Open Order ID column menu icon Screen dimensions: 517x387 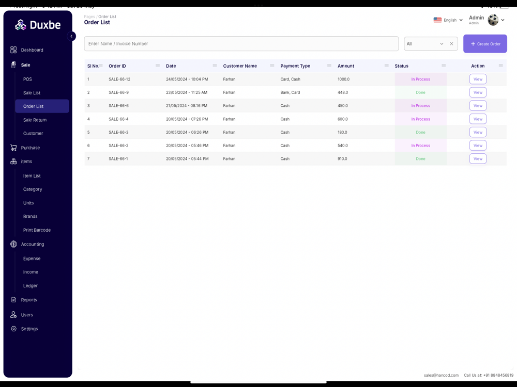[158, 66]
